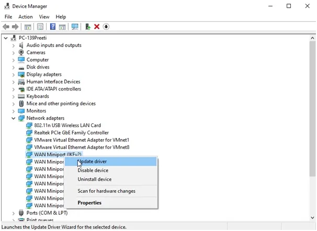Toggle the console tree pane toolbar icon
Viewport: 317px width, 231px height.
[28, 27]
